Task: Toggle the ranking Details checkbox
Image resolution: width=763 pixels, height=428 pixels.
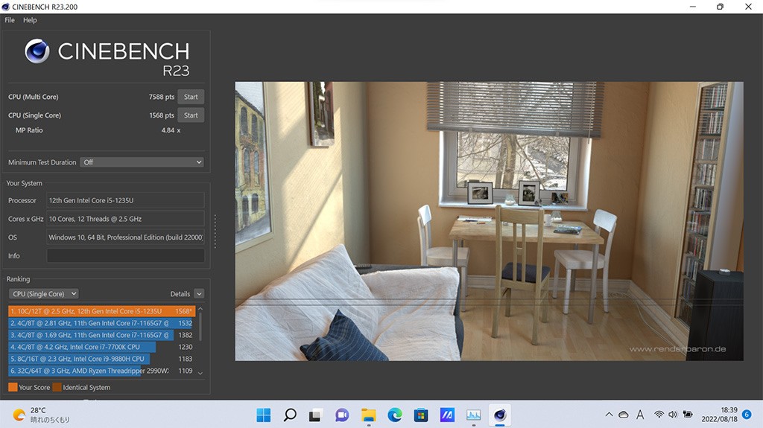Action: (199, 294)
